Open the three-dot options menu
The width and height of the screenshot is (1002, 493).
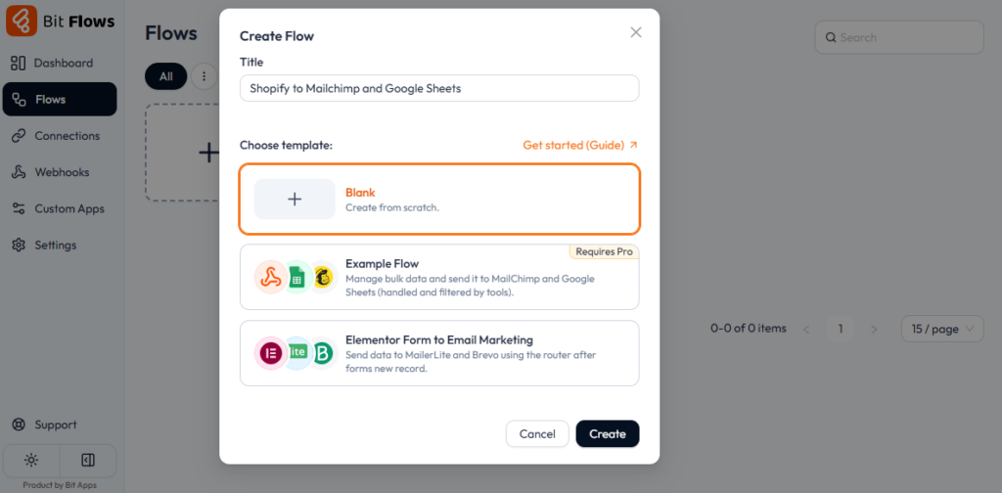pos(204,76)
